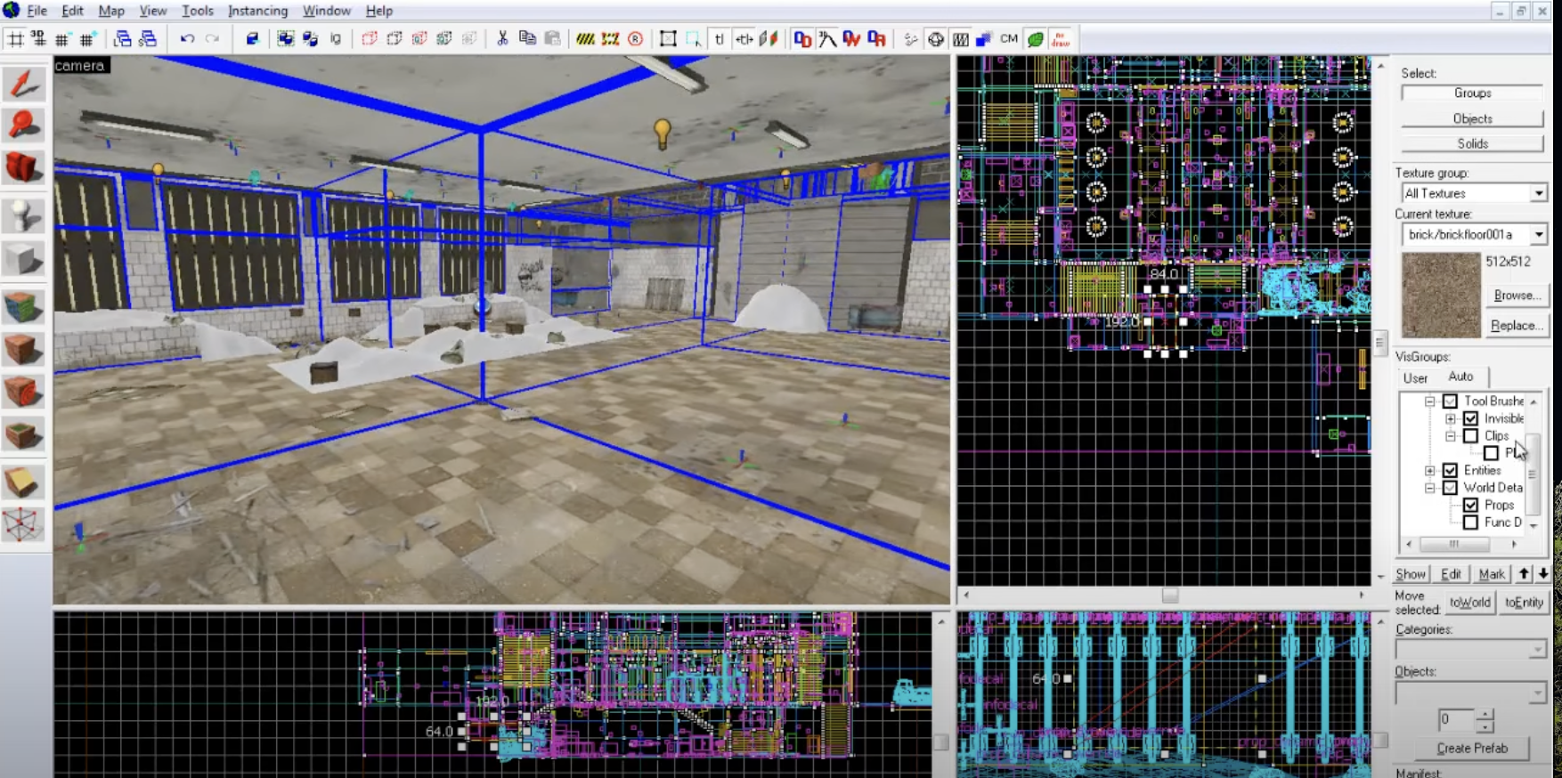Click the brickfloor001a texture preview

pyautogui.click(x=1440, y=295)
